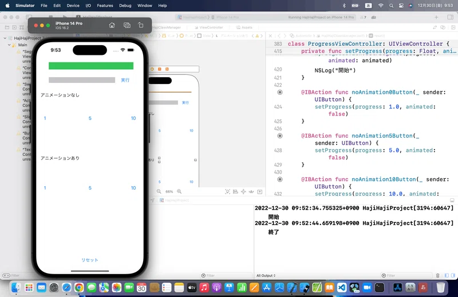Open the Control Center in the menu bar
458x297 pixels.
tap(401, 6)
